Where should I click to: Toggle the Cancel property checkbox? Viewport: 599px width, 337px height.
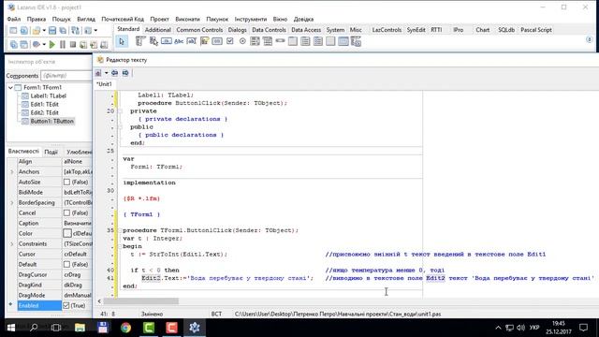click(66, 212)
